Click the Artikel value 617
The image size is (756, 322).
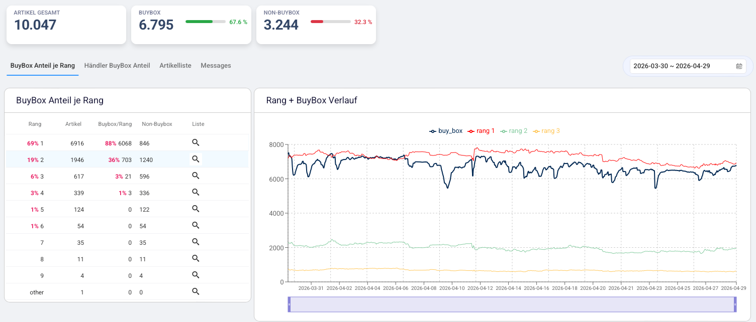pos(78,177)
